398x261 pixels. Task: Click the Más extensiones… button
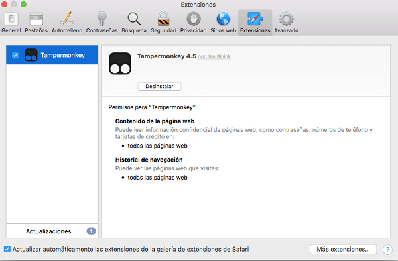pyautogui.click(x=343, y=249)
